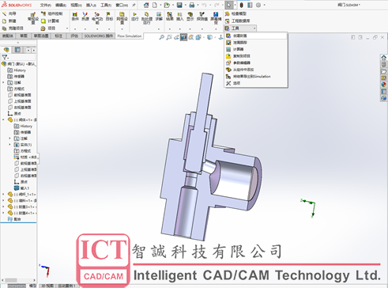Open the Engineering Database (工程数据库)
Image resolution: width=388 pixels, height=288 pixels.
tap(238, 21)
